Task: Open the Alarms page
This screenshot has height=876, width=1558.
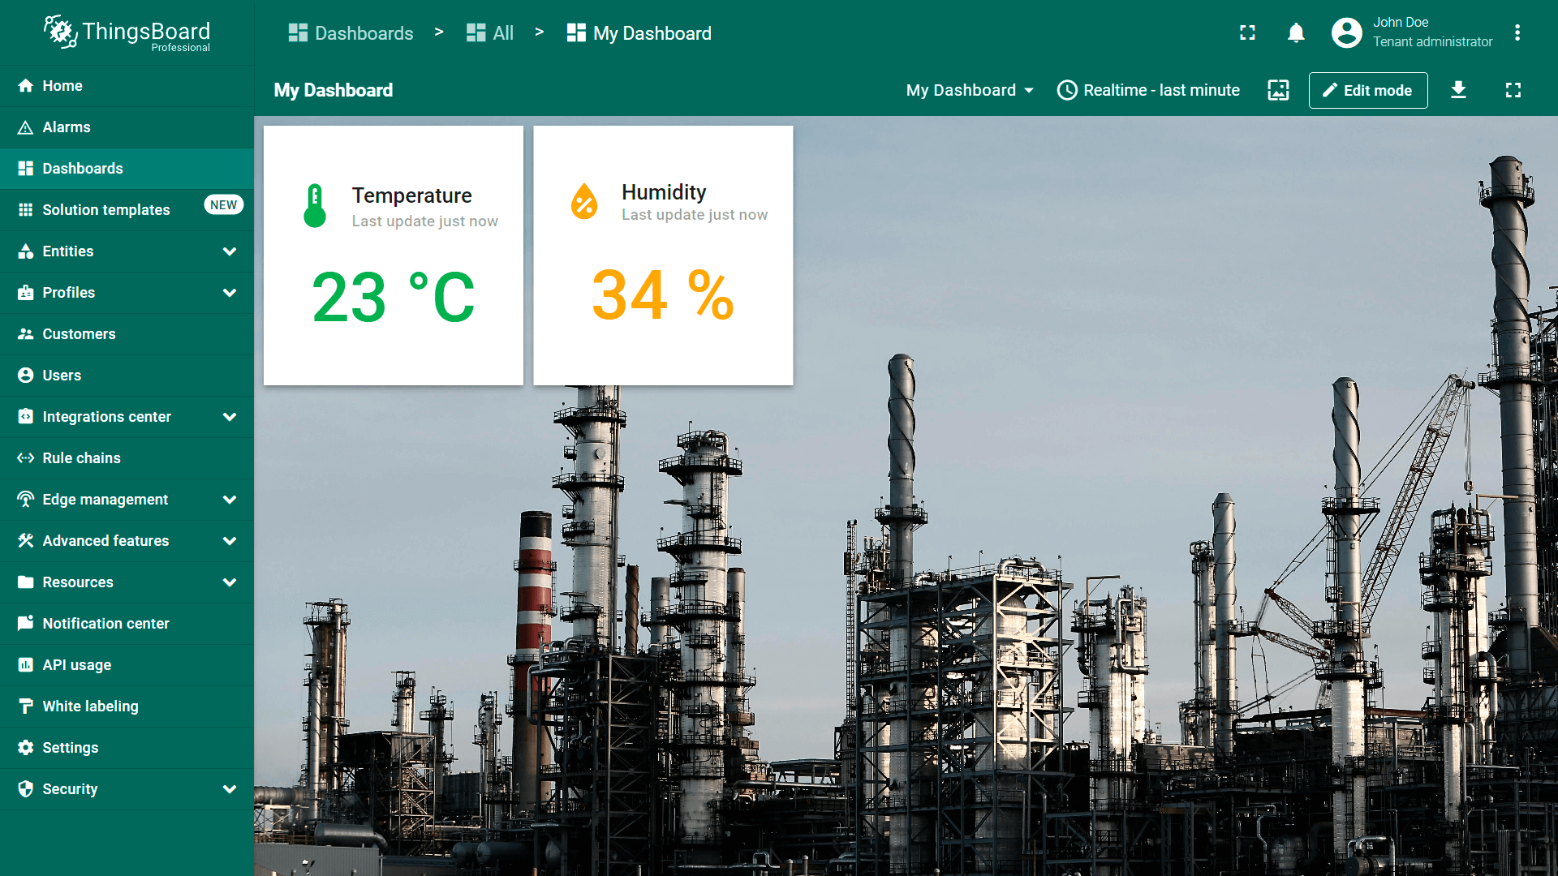Action: pos(67,127)
